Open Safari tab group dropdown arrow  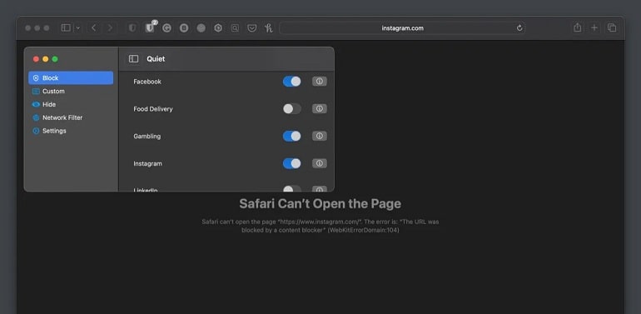(x=77, y=27)
